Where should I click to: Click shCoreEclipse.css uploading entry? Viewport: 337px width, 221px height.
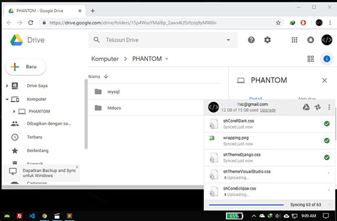coord(270,191)
